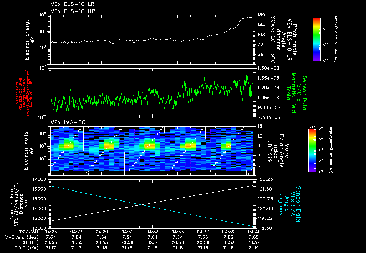366x253 pixels.
Task: Click the green magnetic field peak near 04:40
Action: (247, 70)
